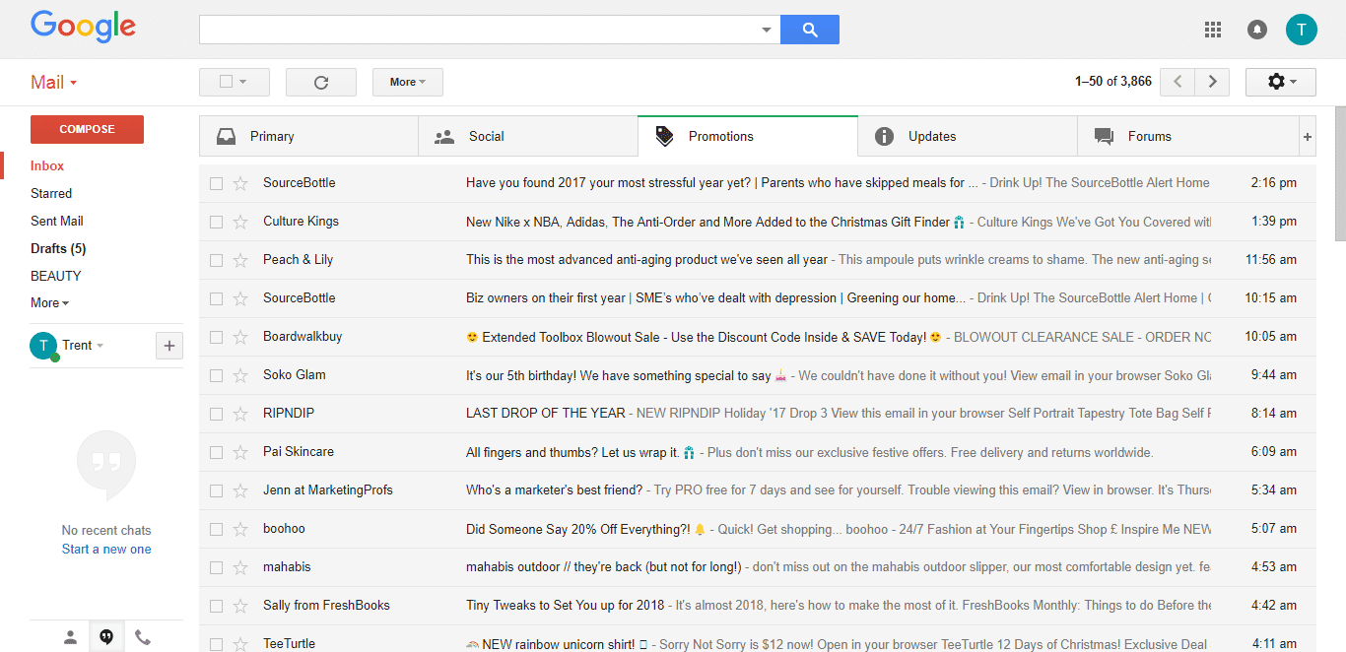Viewport: 1346px width, 652px height.
Task: Click the blue search magnifier button
Action: (809, 30)
